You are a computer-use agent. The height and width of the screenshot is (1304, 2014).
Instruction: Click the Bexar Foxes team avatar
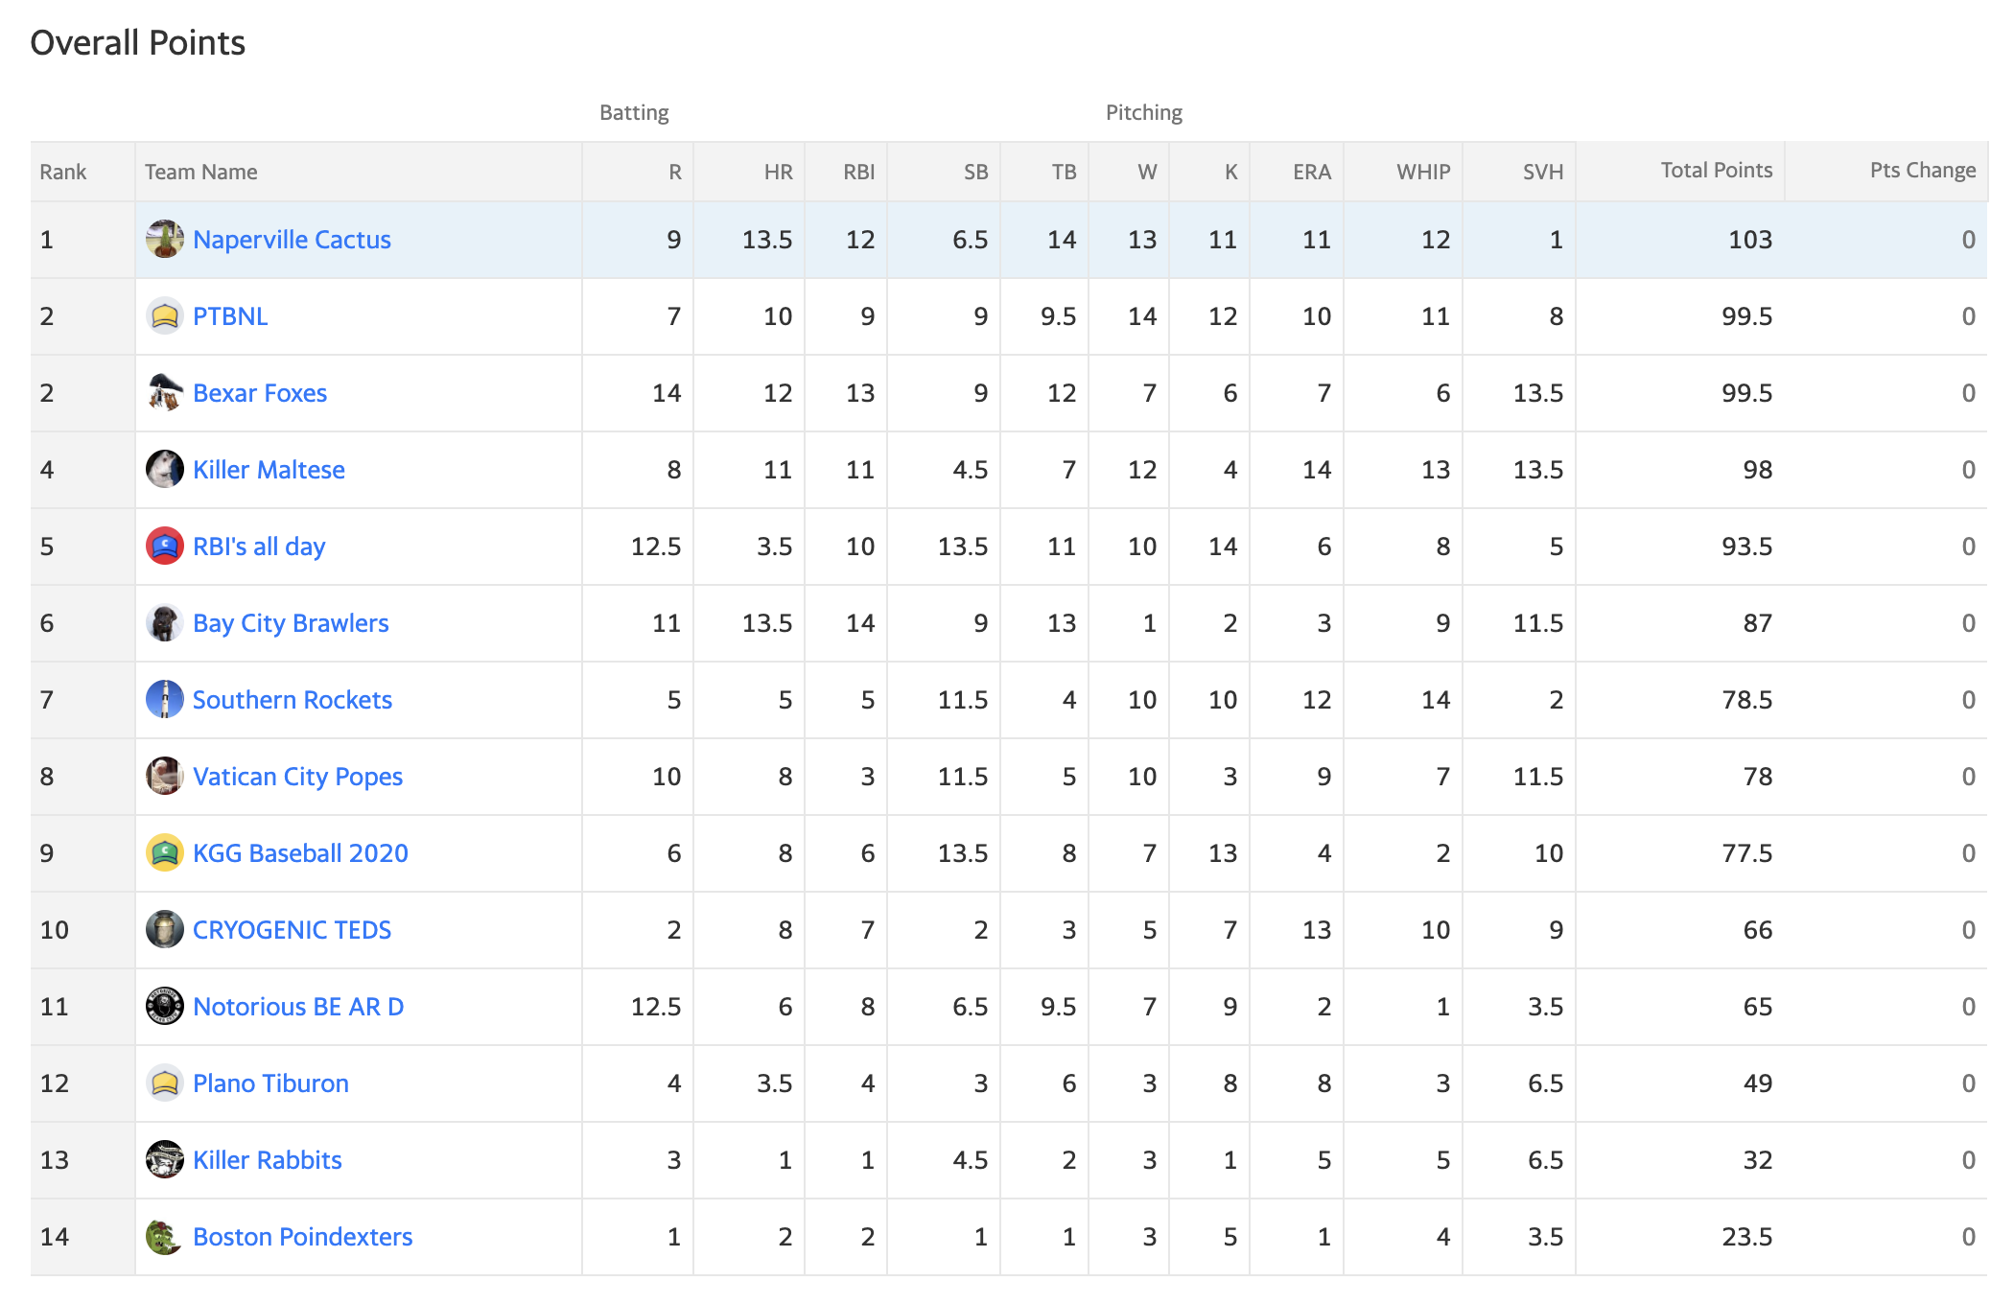pos(165,392)
